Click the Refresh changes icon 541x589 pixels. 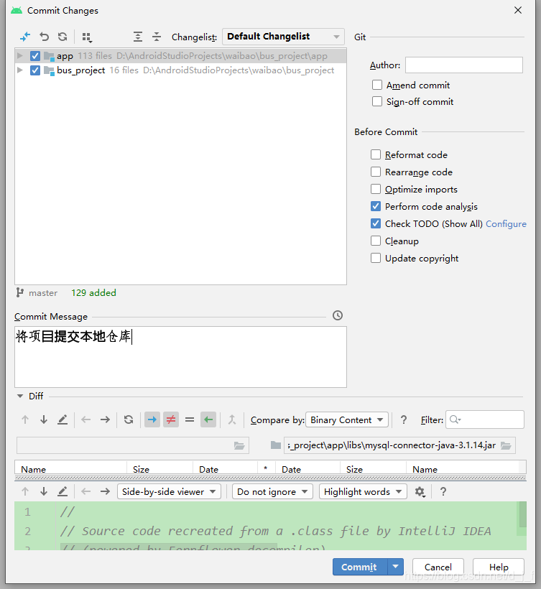click(x=63, y=37)
